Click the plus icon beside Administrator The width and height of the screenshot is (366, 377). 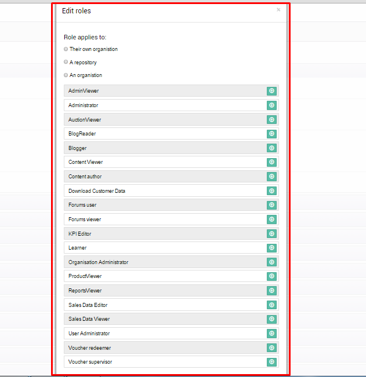[x=271, y=105]
